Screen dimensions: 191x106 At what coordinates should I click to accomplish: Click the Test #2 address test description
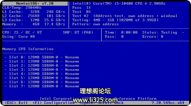pyautogui.click(x=125, y=16)
